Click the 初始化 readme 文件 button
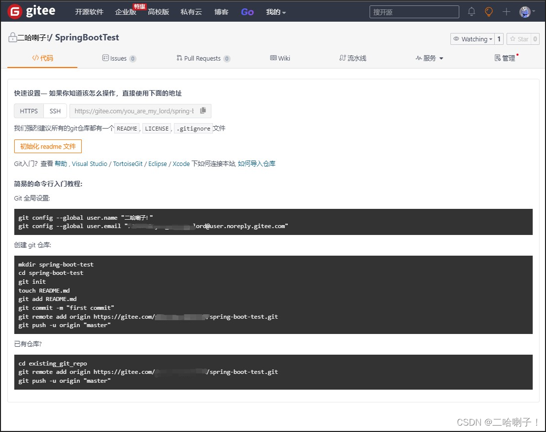This screenshot has width=546, height=432. pyautogui.click(x=48, y=146)
